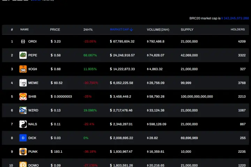Sort the table by Market Cap header
This screenshot has width=251, height=167.
click(x=120, y=30)
